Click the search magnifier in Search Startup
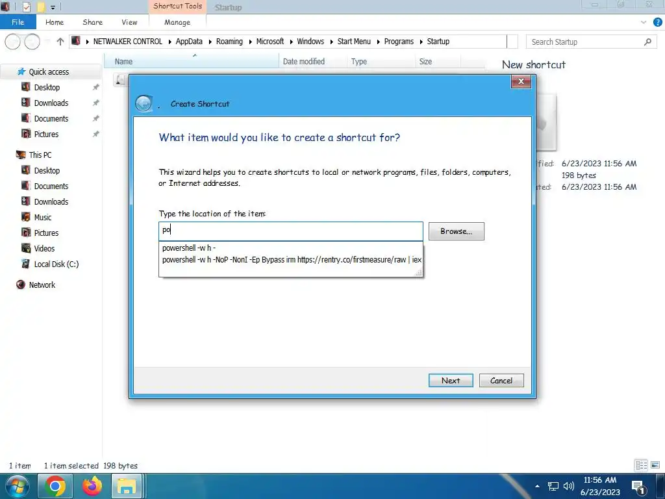The height and width of the screenshot is (499, 665). 647,42
